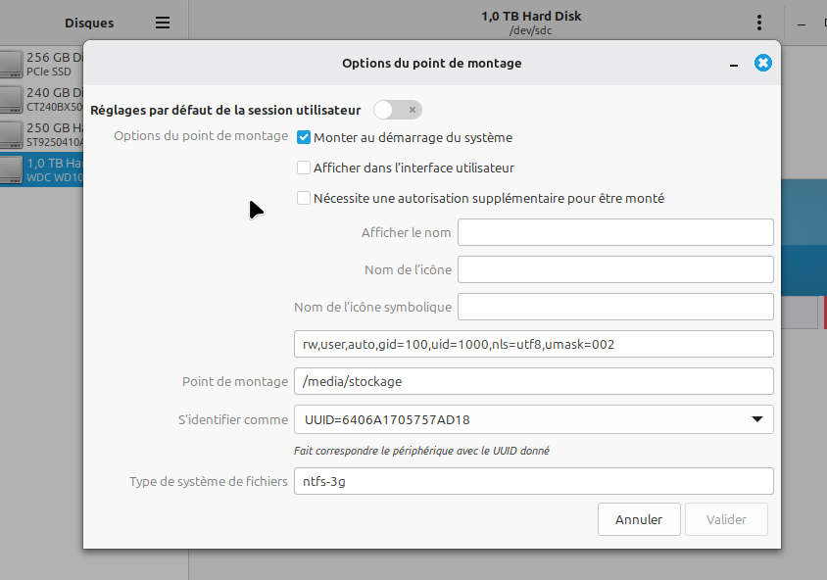Click the Nom de l'icône field
827x580 pixels.
point(615,269)
